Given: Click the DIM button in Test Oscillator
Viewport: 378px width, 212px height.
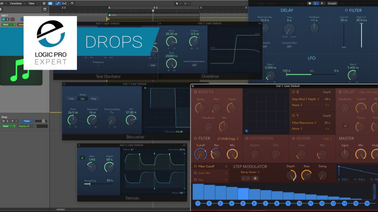Looking at the screenshot, I should (153, 65).
